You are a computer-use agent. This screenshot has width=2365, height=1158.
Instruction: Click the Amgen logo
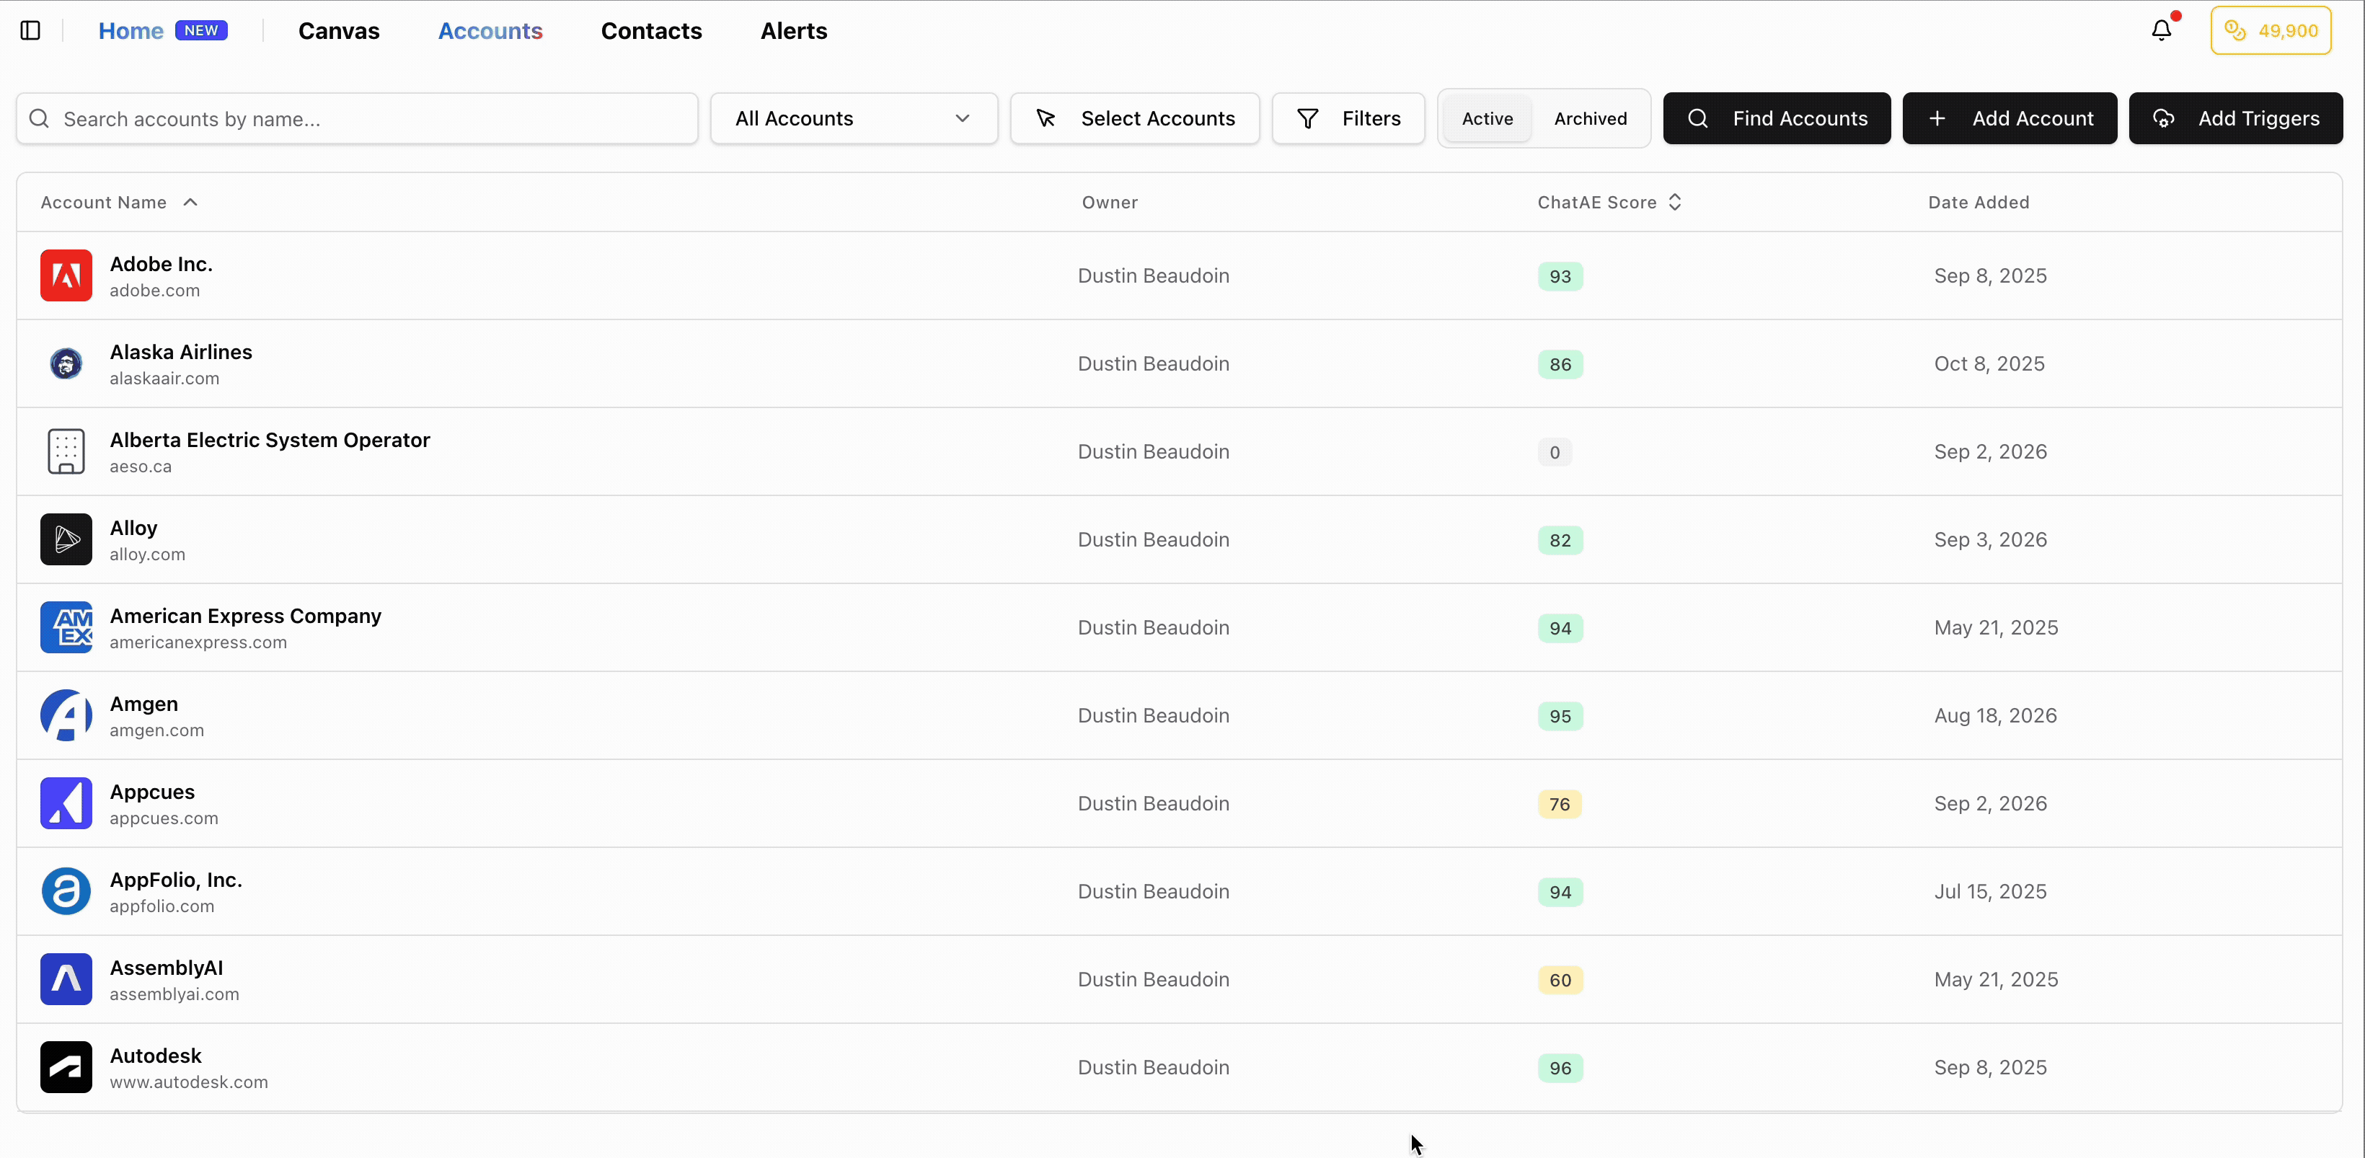[66, 715]
